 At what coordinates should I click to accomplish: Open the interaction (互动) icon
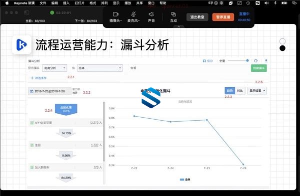click(173, 14)
